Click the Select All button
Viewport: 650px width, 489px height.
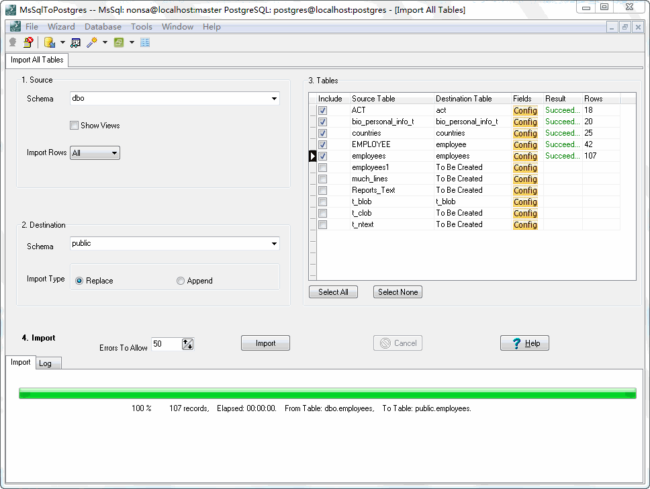(333, 292)
